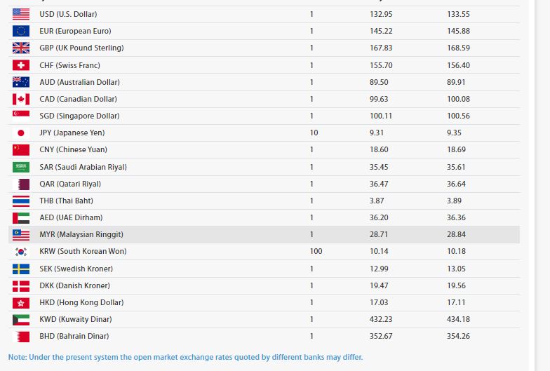The width and height of the screenshot is (550, 371).
Task: Click the Malaysian flag icon
Action: [21, 234]
